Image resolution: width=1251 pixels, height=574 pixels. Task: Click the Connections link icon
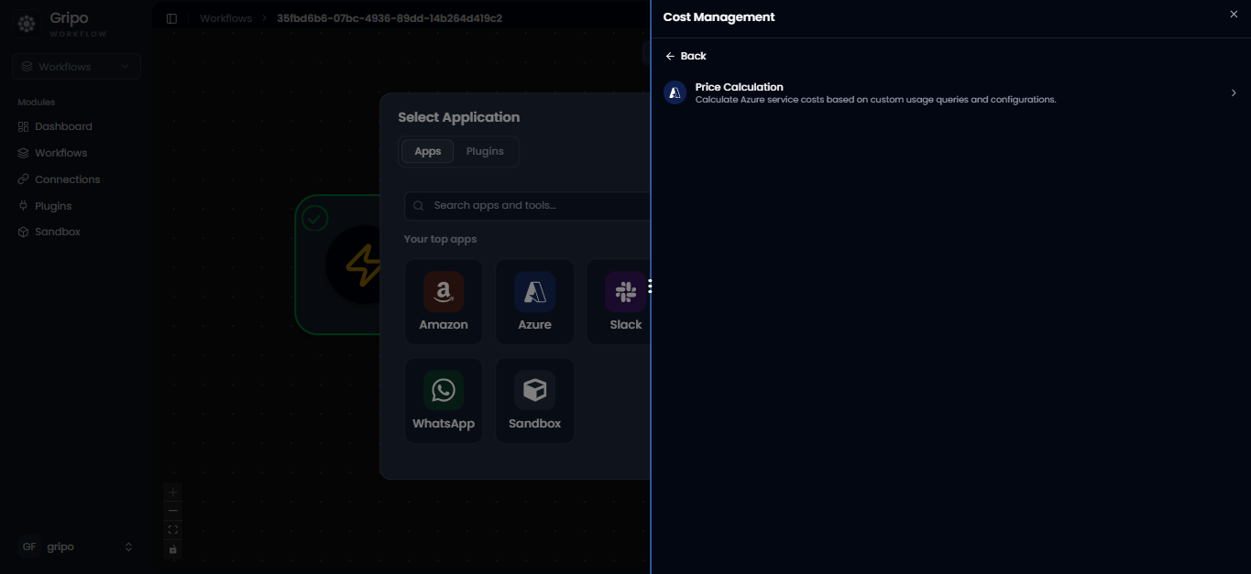(24, 179)
